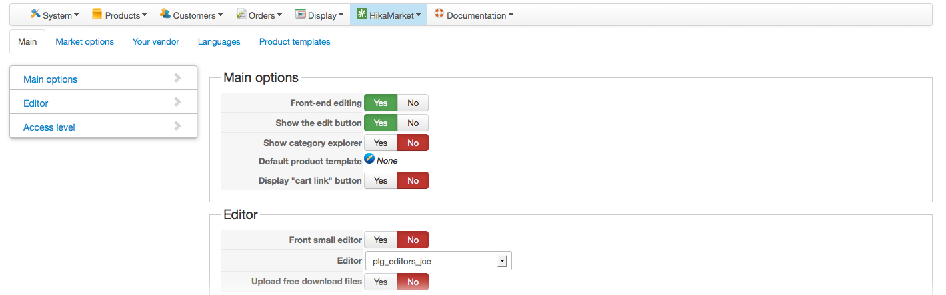Enable Show category explorer with Yes
This screenshot has height=295, width=946.
[381, 143]
